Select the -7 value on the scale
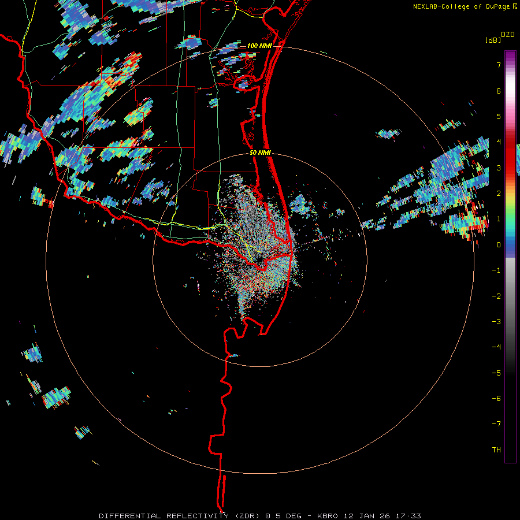Viewport: 520px width, 520px height. (x=496, y=424)
